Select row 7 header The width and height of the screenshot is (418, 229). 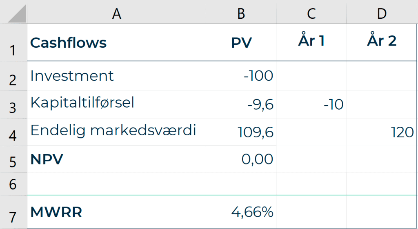(x=13, y=212)
